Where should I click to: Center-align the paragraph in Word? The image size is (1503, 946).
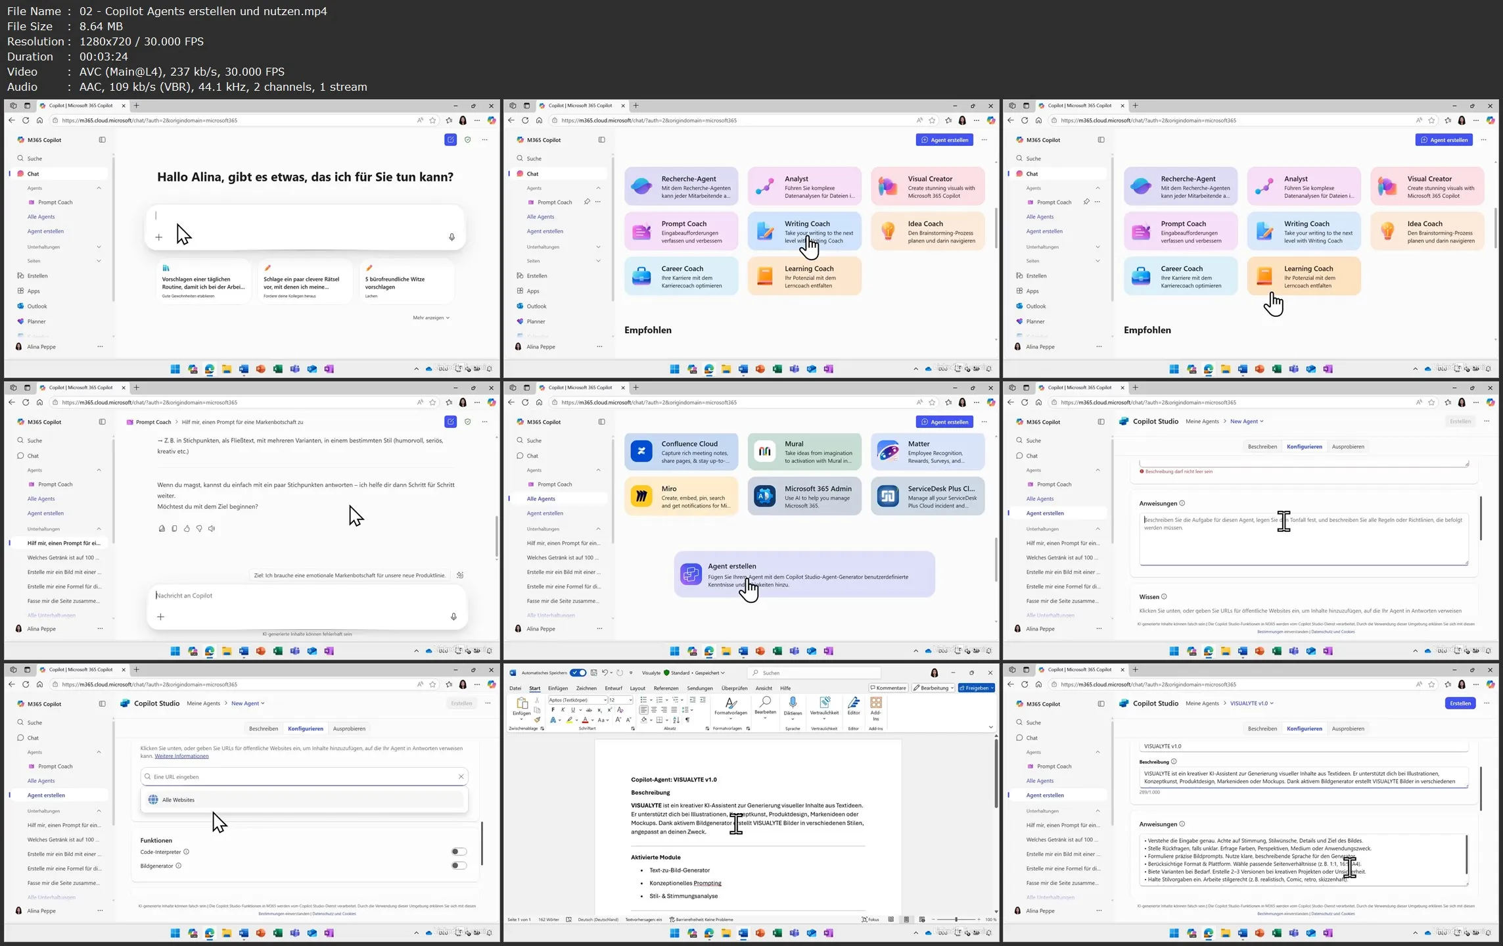click(654, 710)
